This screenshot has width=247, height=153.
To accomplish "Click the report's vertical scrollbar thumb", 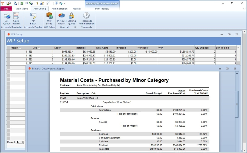I will [x=237, y=104].
